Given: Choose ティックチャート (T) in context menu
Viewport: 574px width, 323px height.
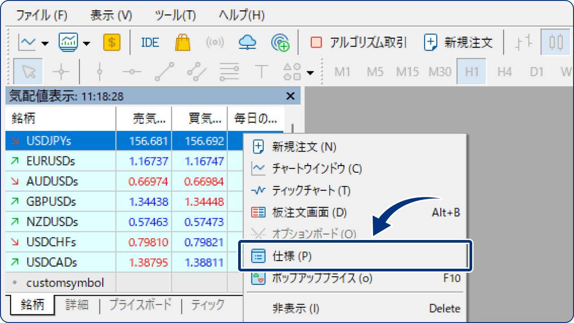Looking at the screenshot, I should pos(355,191).
